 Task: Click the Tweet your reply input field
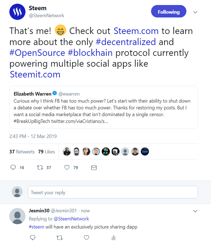[113, 192]
